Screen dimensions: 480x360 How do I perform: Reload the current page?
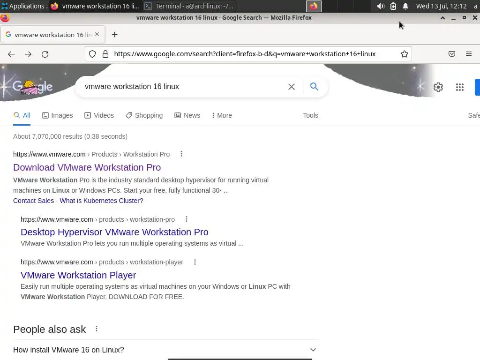(x=45, y=54)
